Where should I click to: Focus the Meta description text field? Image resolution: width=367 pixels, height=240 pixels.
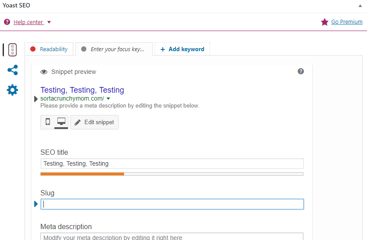coord(172,236)
